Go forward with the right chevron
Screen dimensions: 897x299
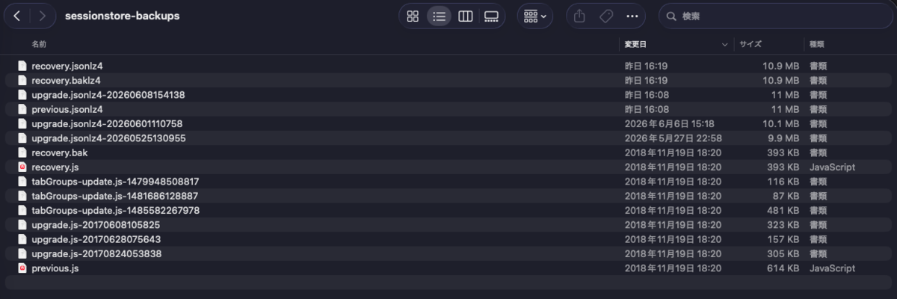point(43,16)
